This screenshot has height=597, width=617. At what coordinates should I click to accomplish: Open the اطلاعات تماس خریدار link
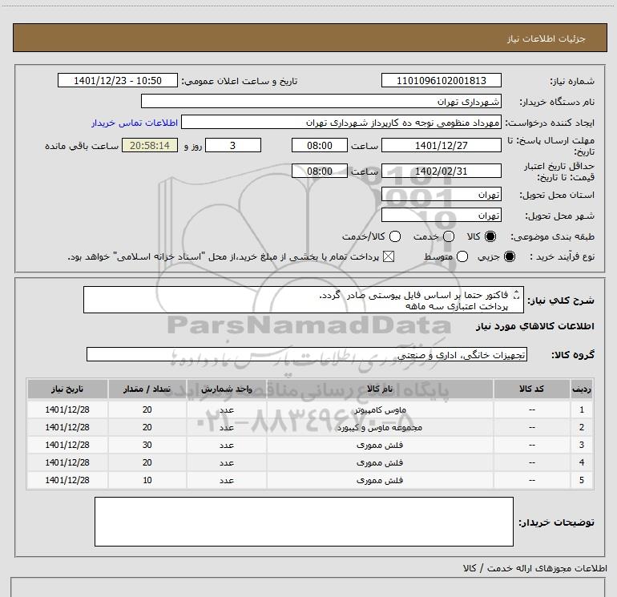pyautogui.click(x=135, y=123)
